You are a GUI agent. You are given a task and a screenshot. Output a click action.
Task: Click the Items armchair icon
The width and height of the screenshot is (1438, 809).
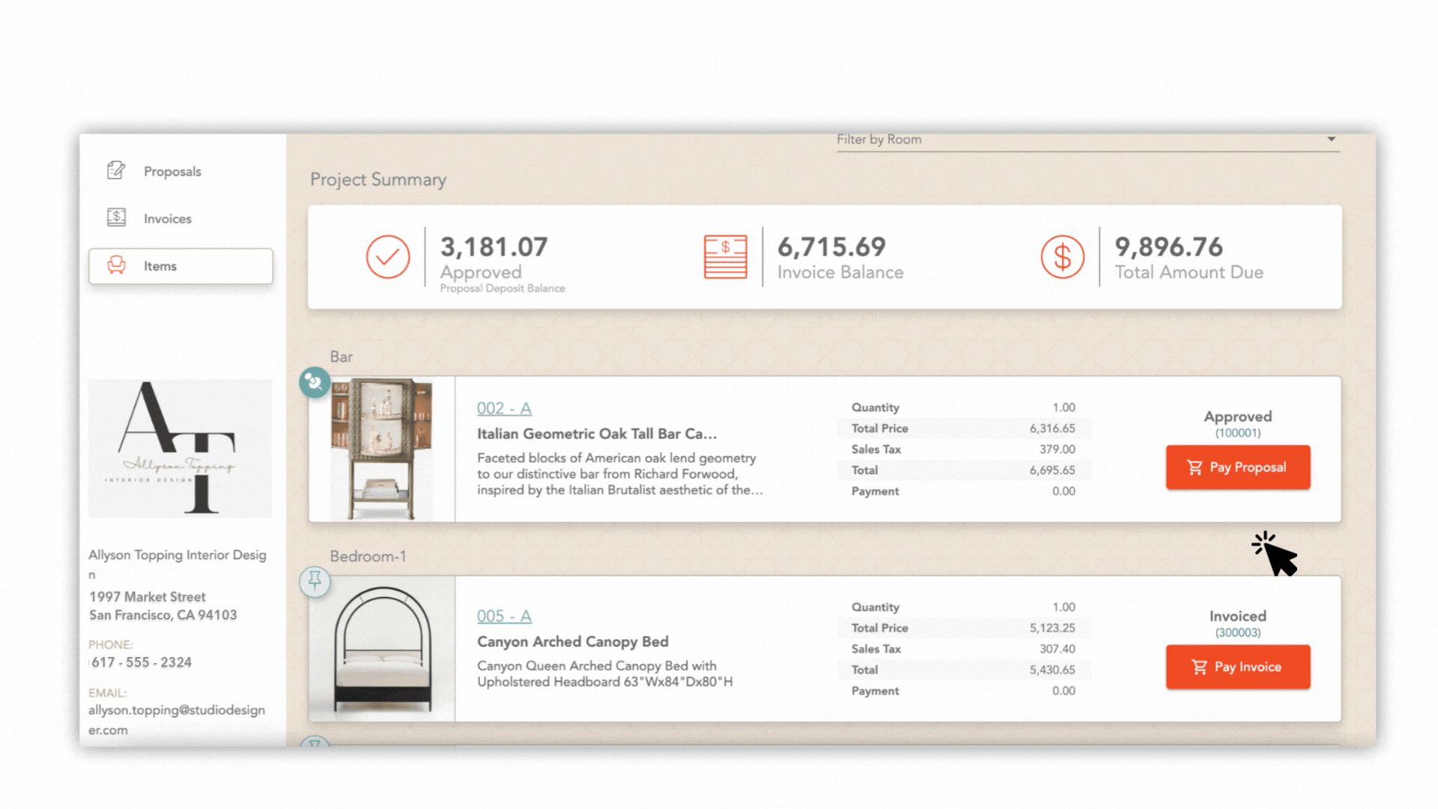click(x=116, y=265)
